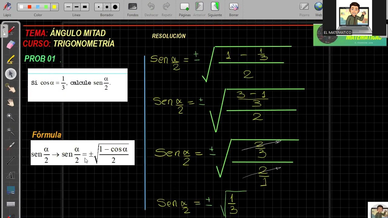Image resolution: width=388 pixels, height=218 pixels.
Task: Open the screen capture tool
Action: (x=11, y=190)
